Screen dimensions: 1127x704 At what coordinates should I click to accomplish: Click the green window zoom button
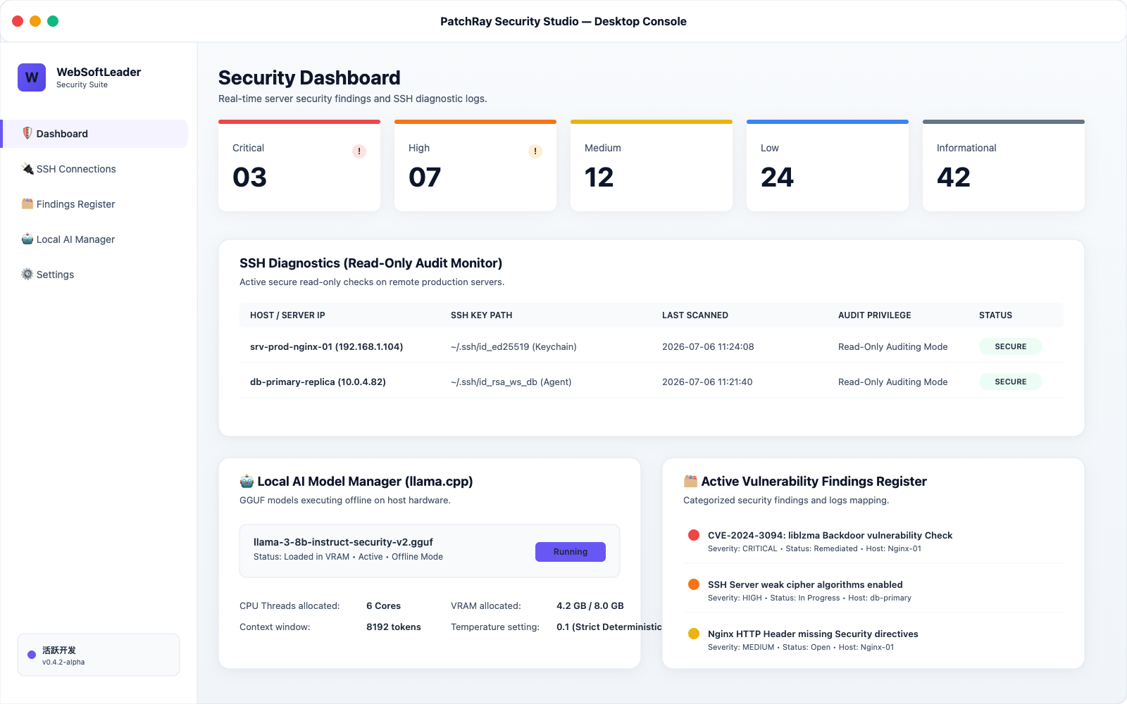pyautogui.click(x=53, y=21)
